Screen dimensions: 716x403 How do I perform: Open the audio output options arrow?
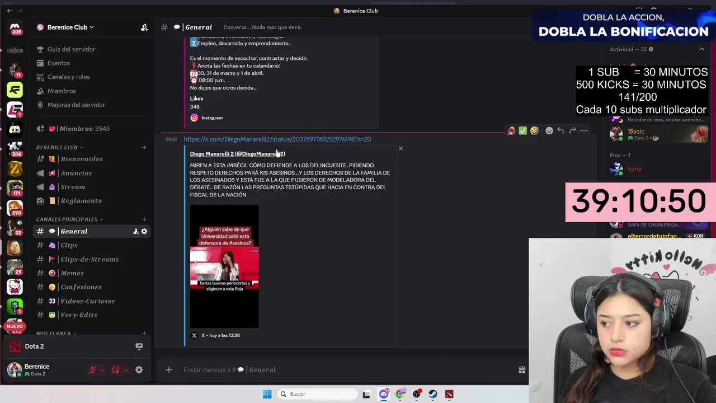126,370
